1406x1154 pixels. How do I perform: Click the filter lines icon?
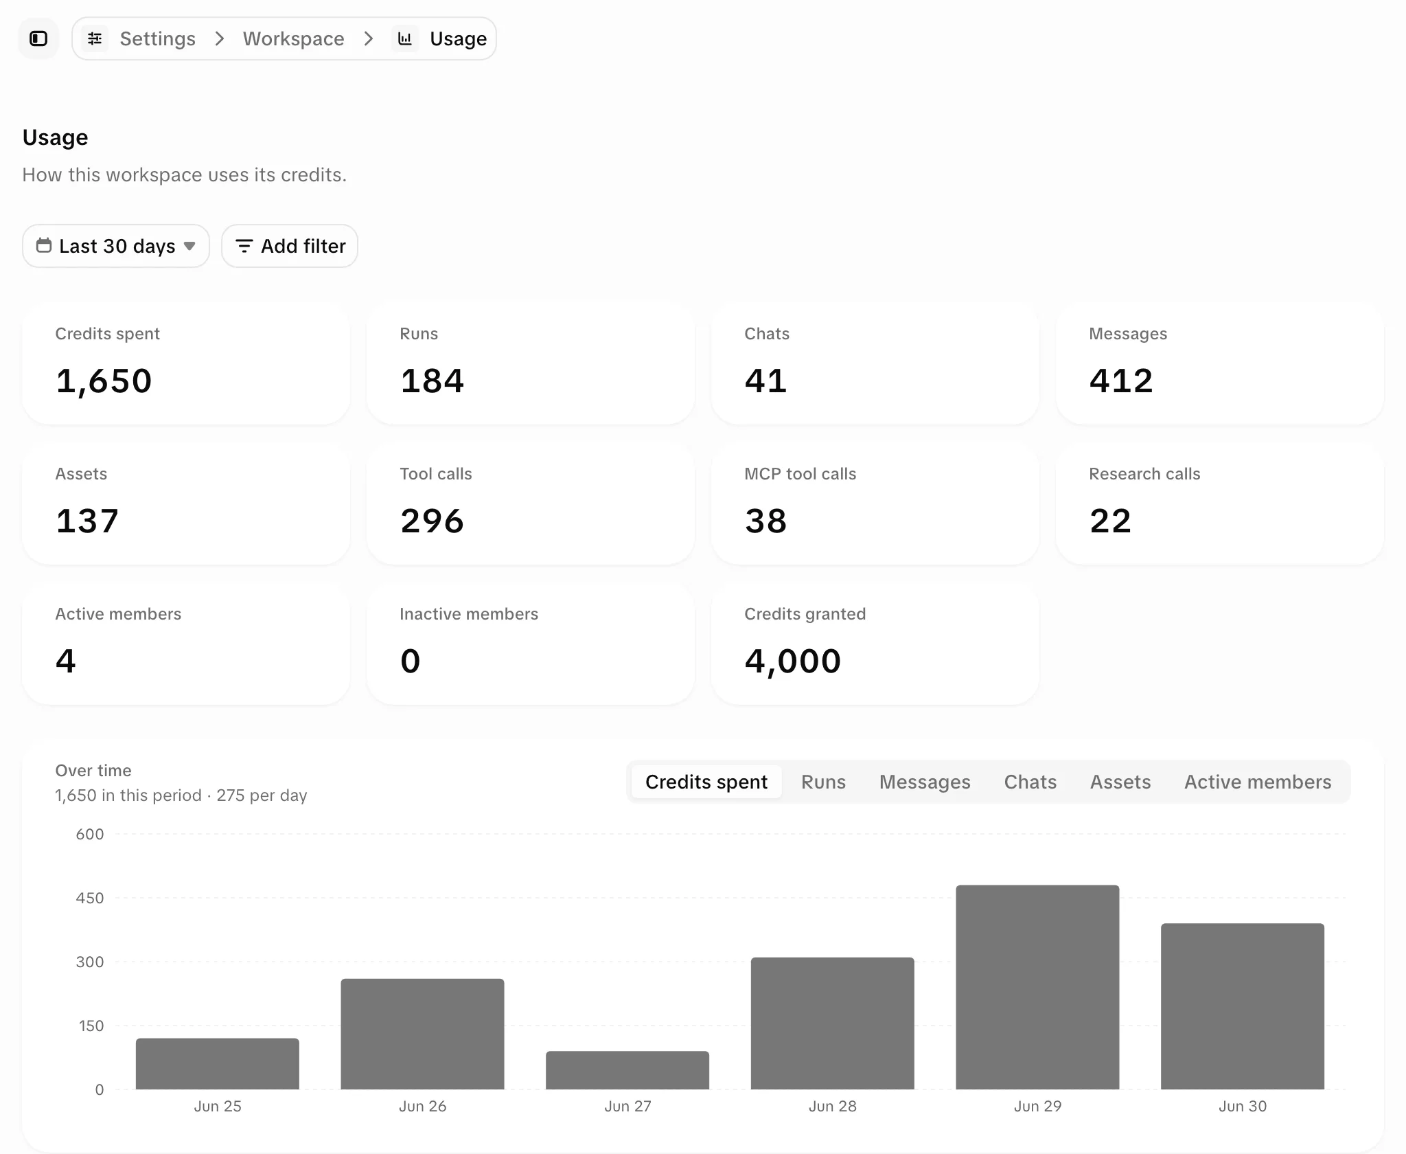[244, 246]
